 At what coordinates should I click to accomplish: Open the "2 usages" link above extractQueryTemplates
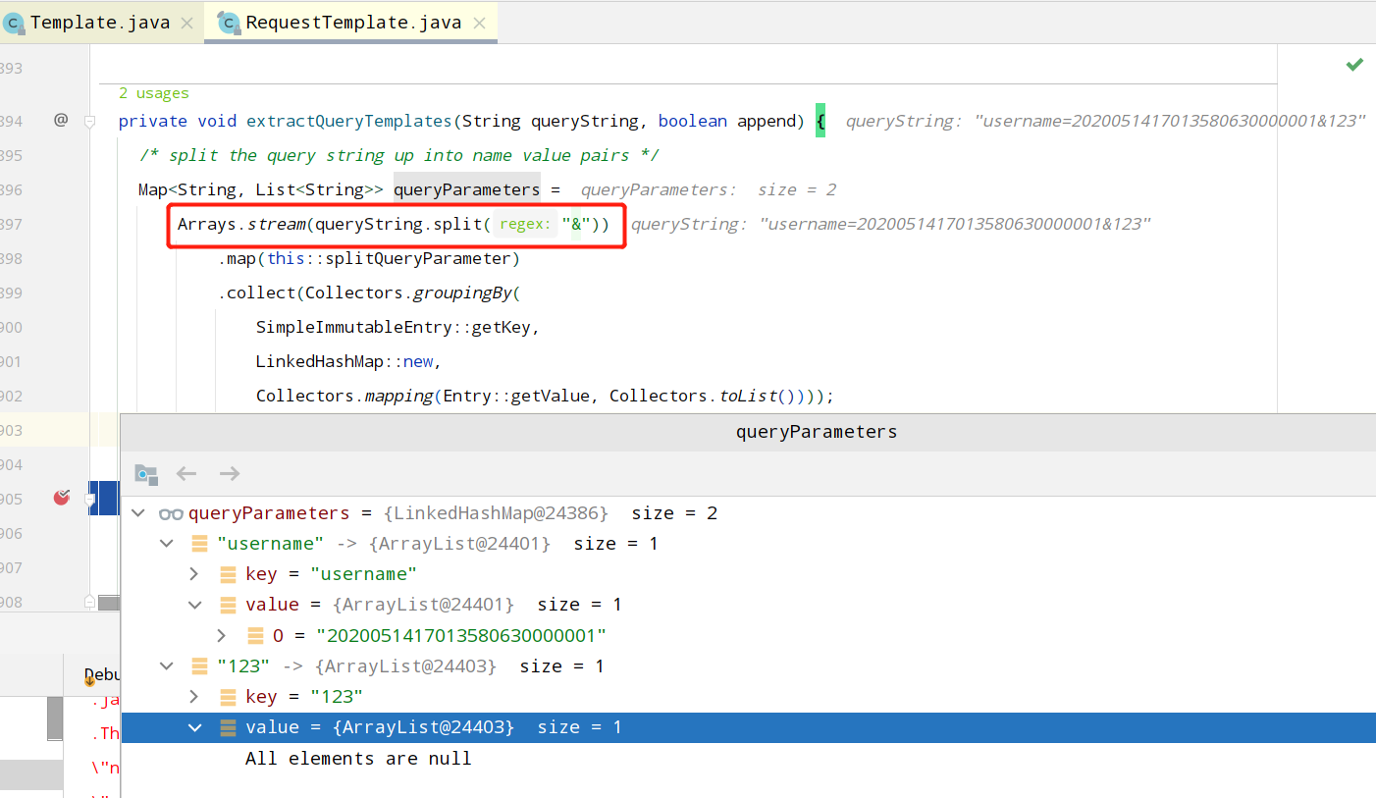click(153, 92)
